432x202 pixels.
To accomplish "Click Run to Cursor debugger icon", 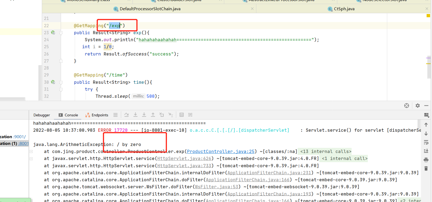I will click(x=171, y=115).
